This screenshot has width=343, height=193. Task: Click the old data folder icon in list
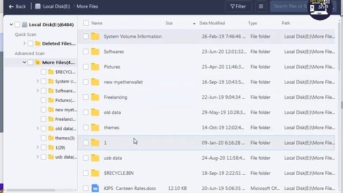coord(95,112)
